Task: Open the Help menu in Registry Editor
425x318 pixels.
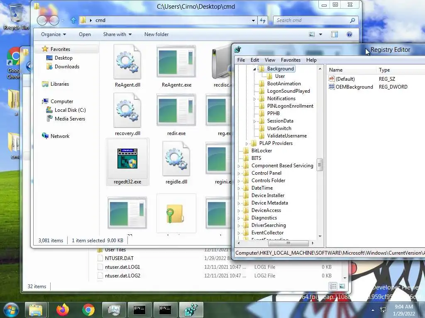Action: (x=311, y=60)
